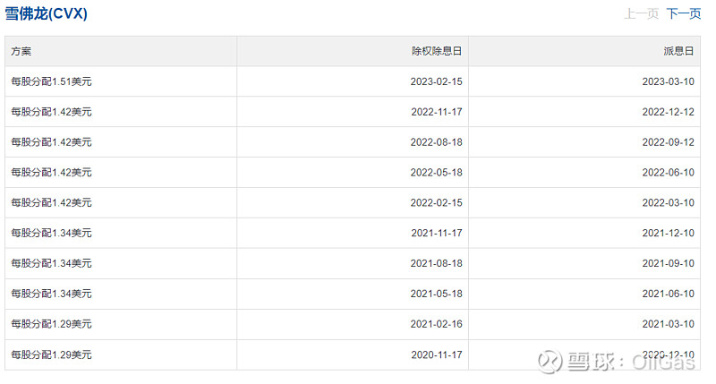The height and width of the screenshot is (384, 716).
Task: Click ex-dividend date 2021-08-18
Action: tap(436, 264)
